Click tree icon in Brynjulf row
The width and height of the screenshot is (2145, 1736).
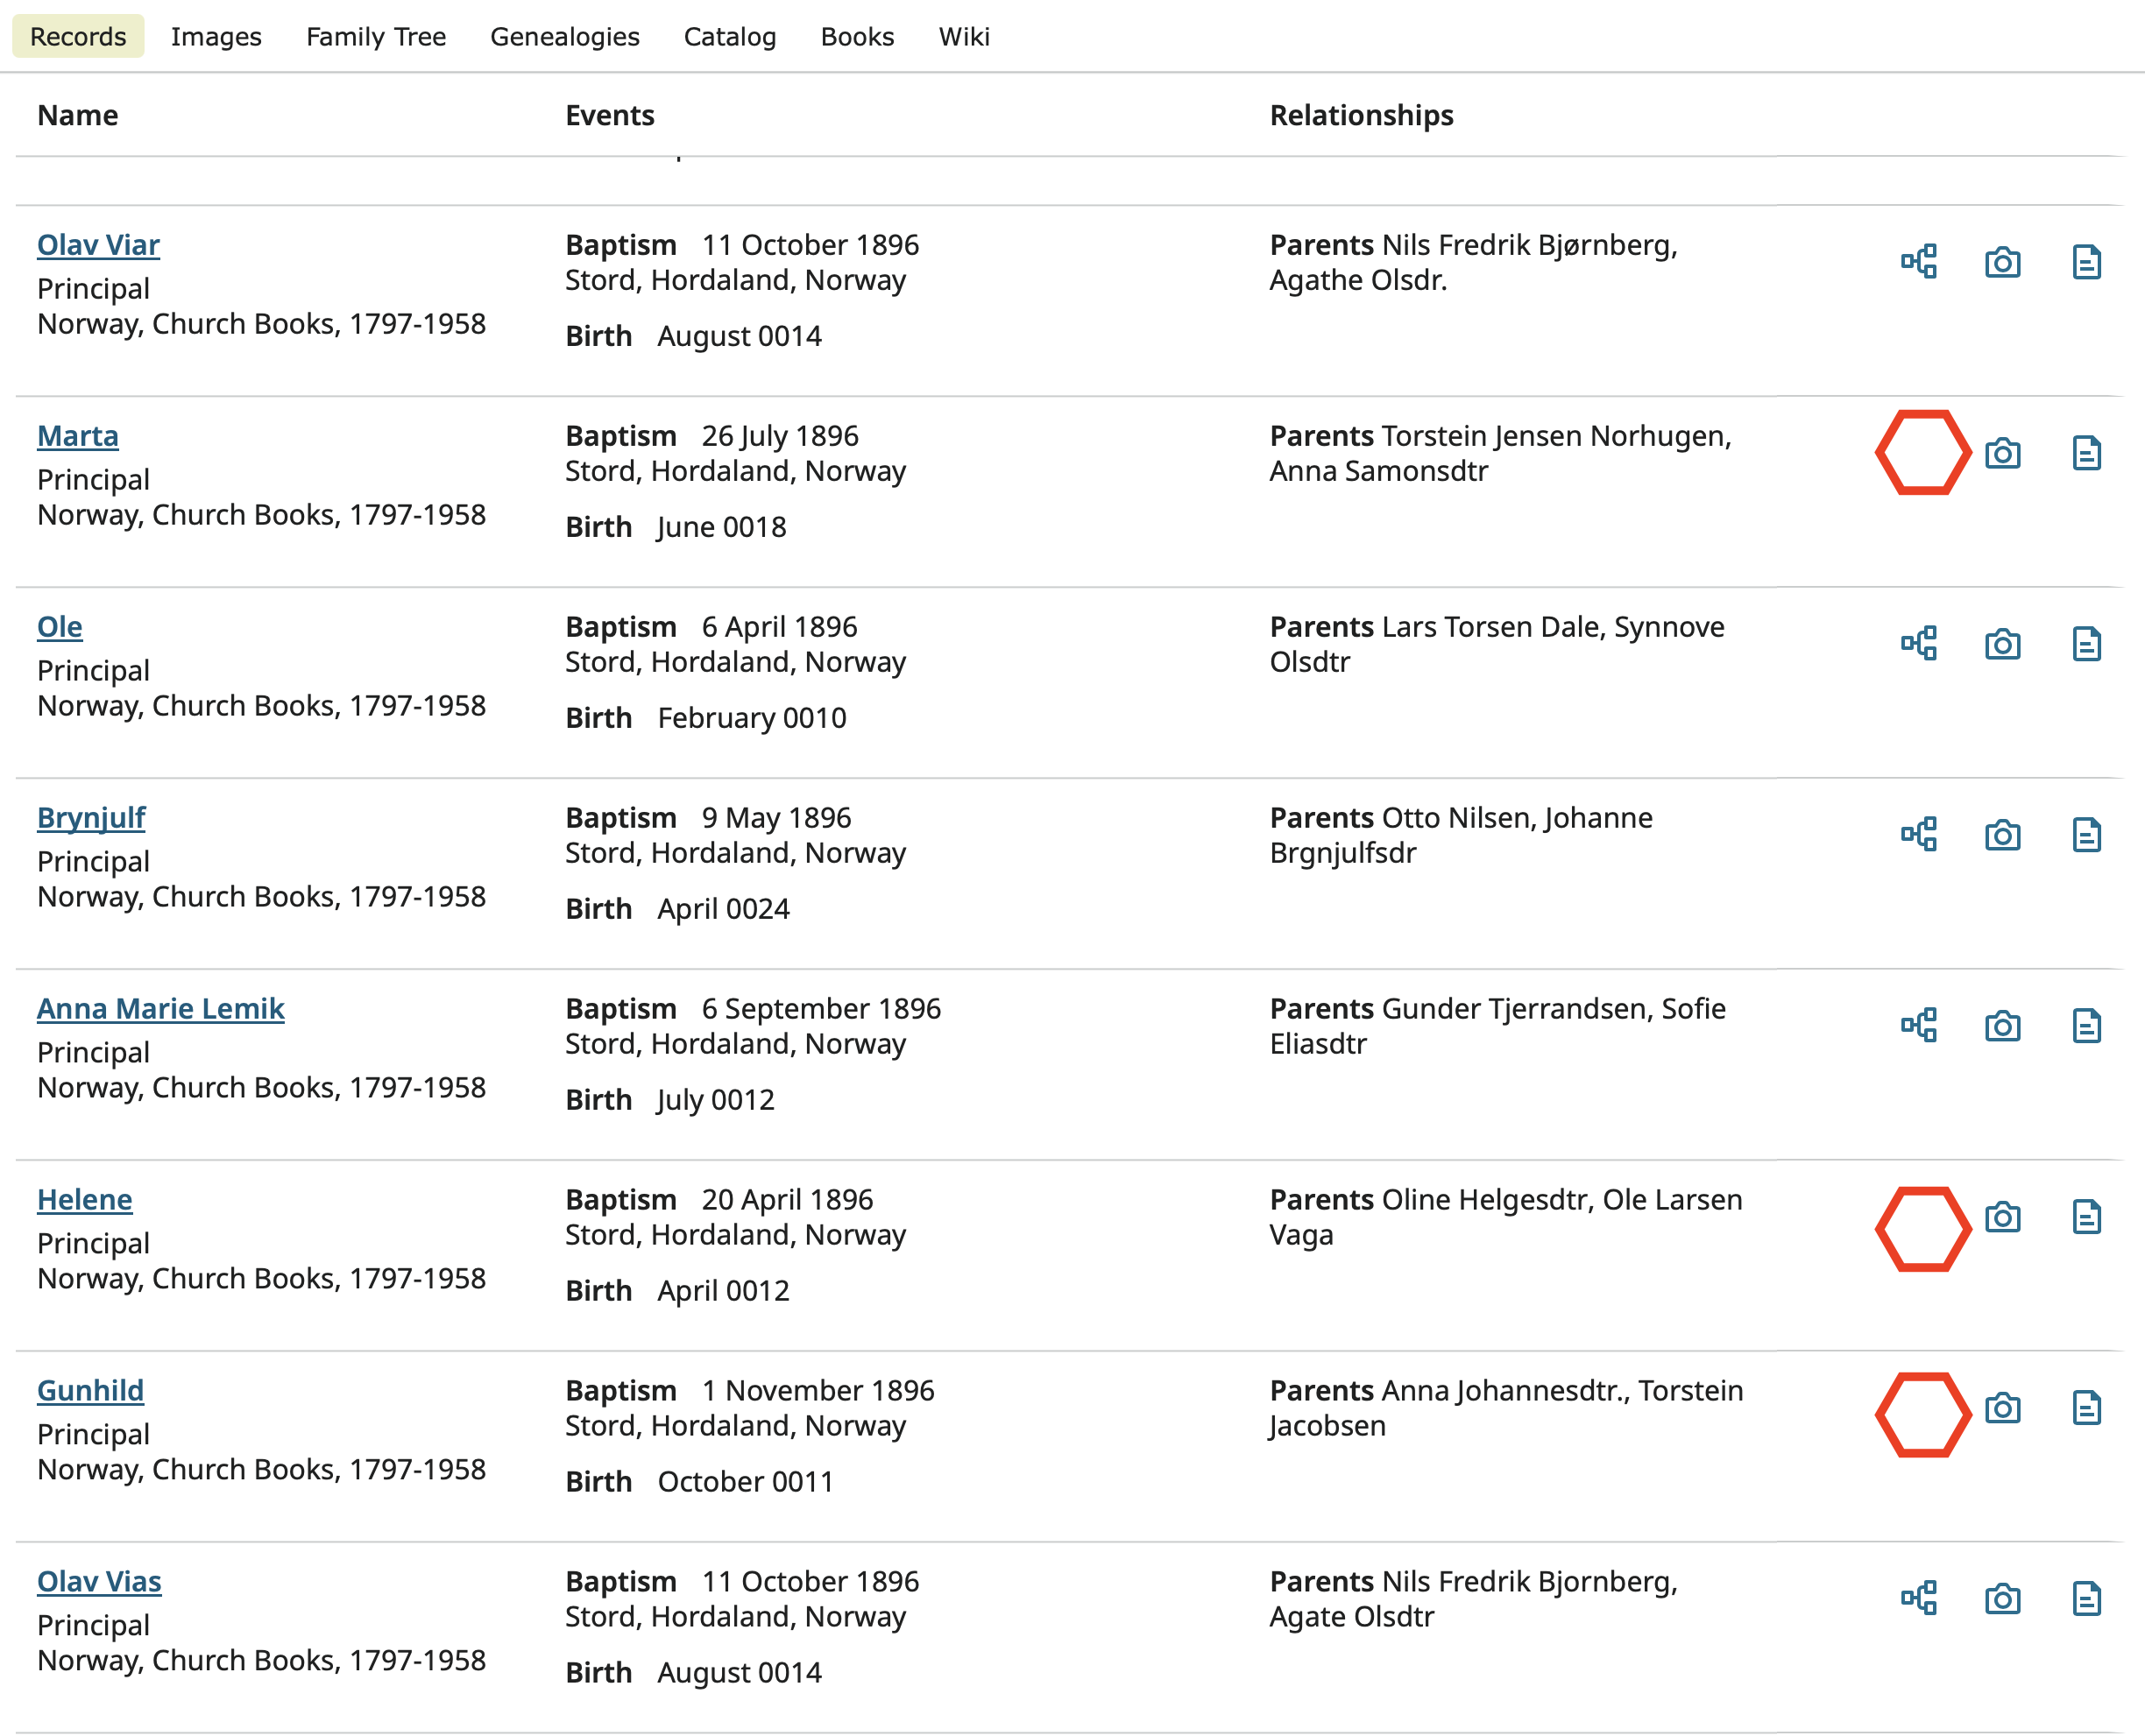click(x=1918, y=834)
